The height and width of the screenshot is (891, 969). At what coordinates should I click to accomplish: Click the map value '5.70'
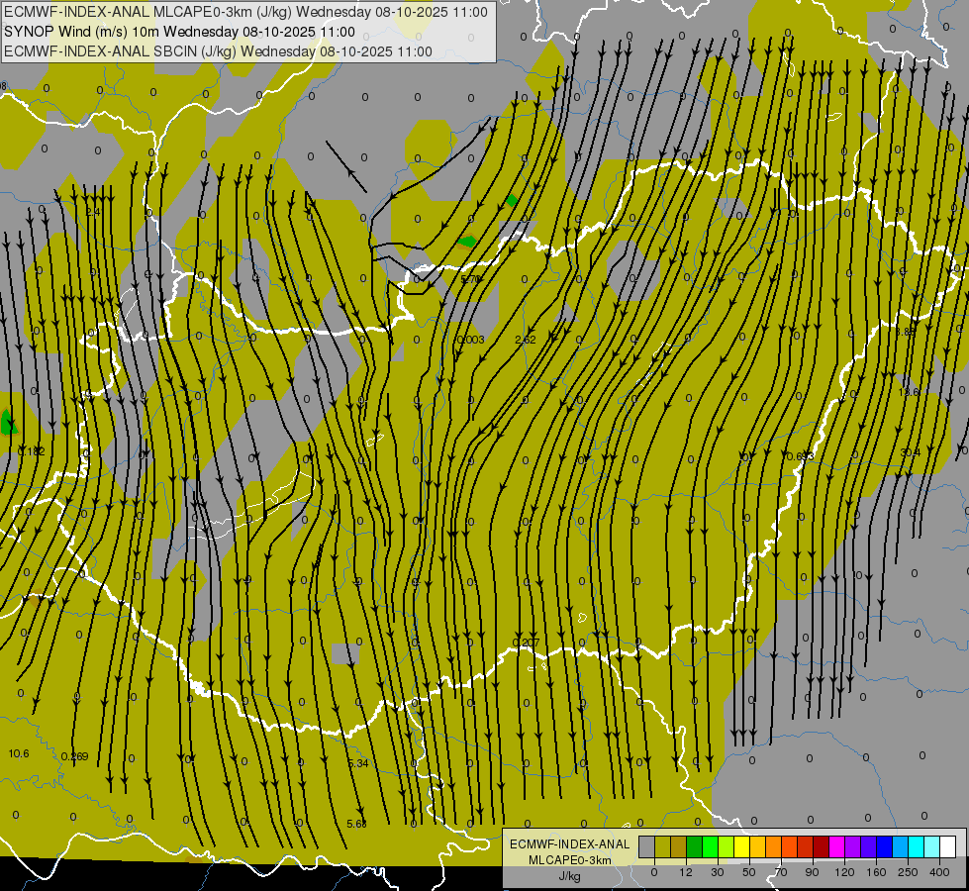pos(471,279)
